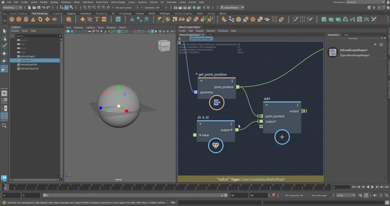
Task: Click the current frame input field
Action: tap(341, 187)
